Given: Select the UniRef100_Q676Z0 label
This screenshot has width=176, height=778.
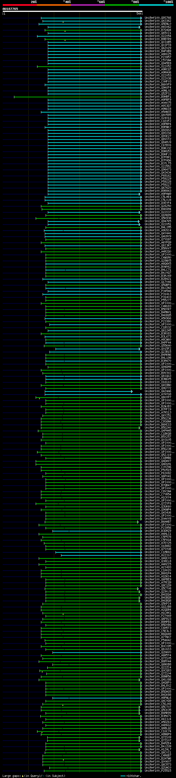Looking at the screenshot, I should click(158, 188).
